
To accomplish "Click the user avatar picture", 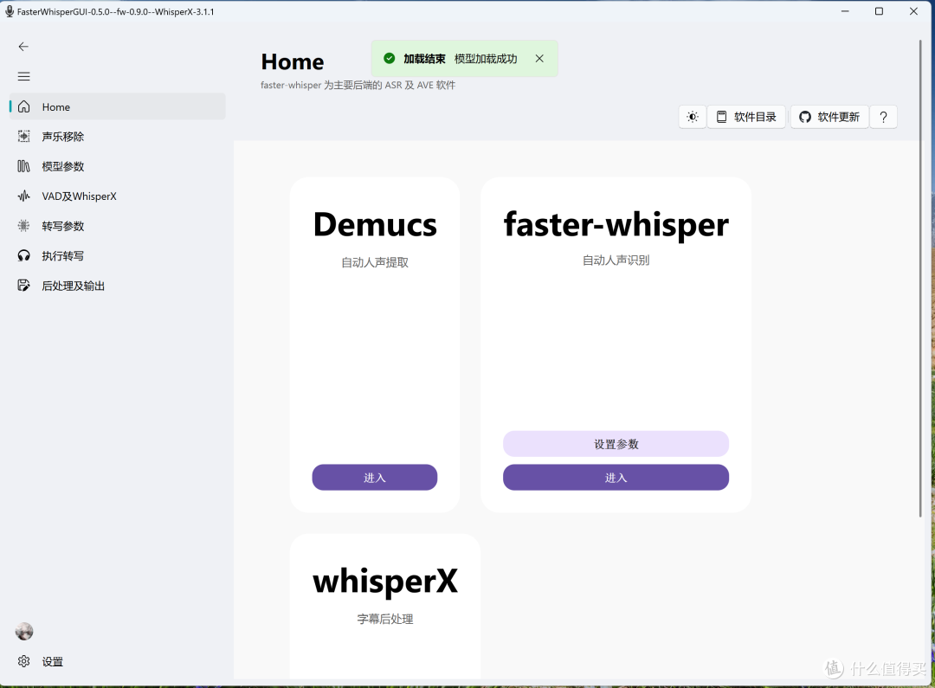I will coord(24,632).
